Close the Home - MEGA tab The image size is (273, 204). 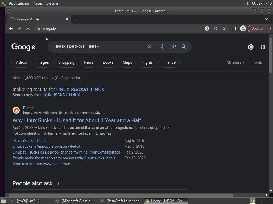coord(67,19)
